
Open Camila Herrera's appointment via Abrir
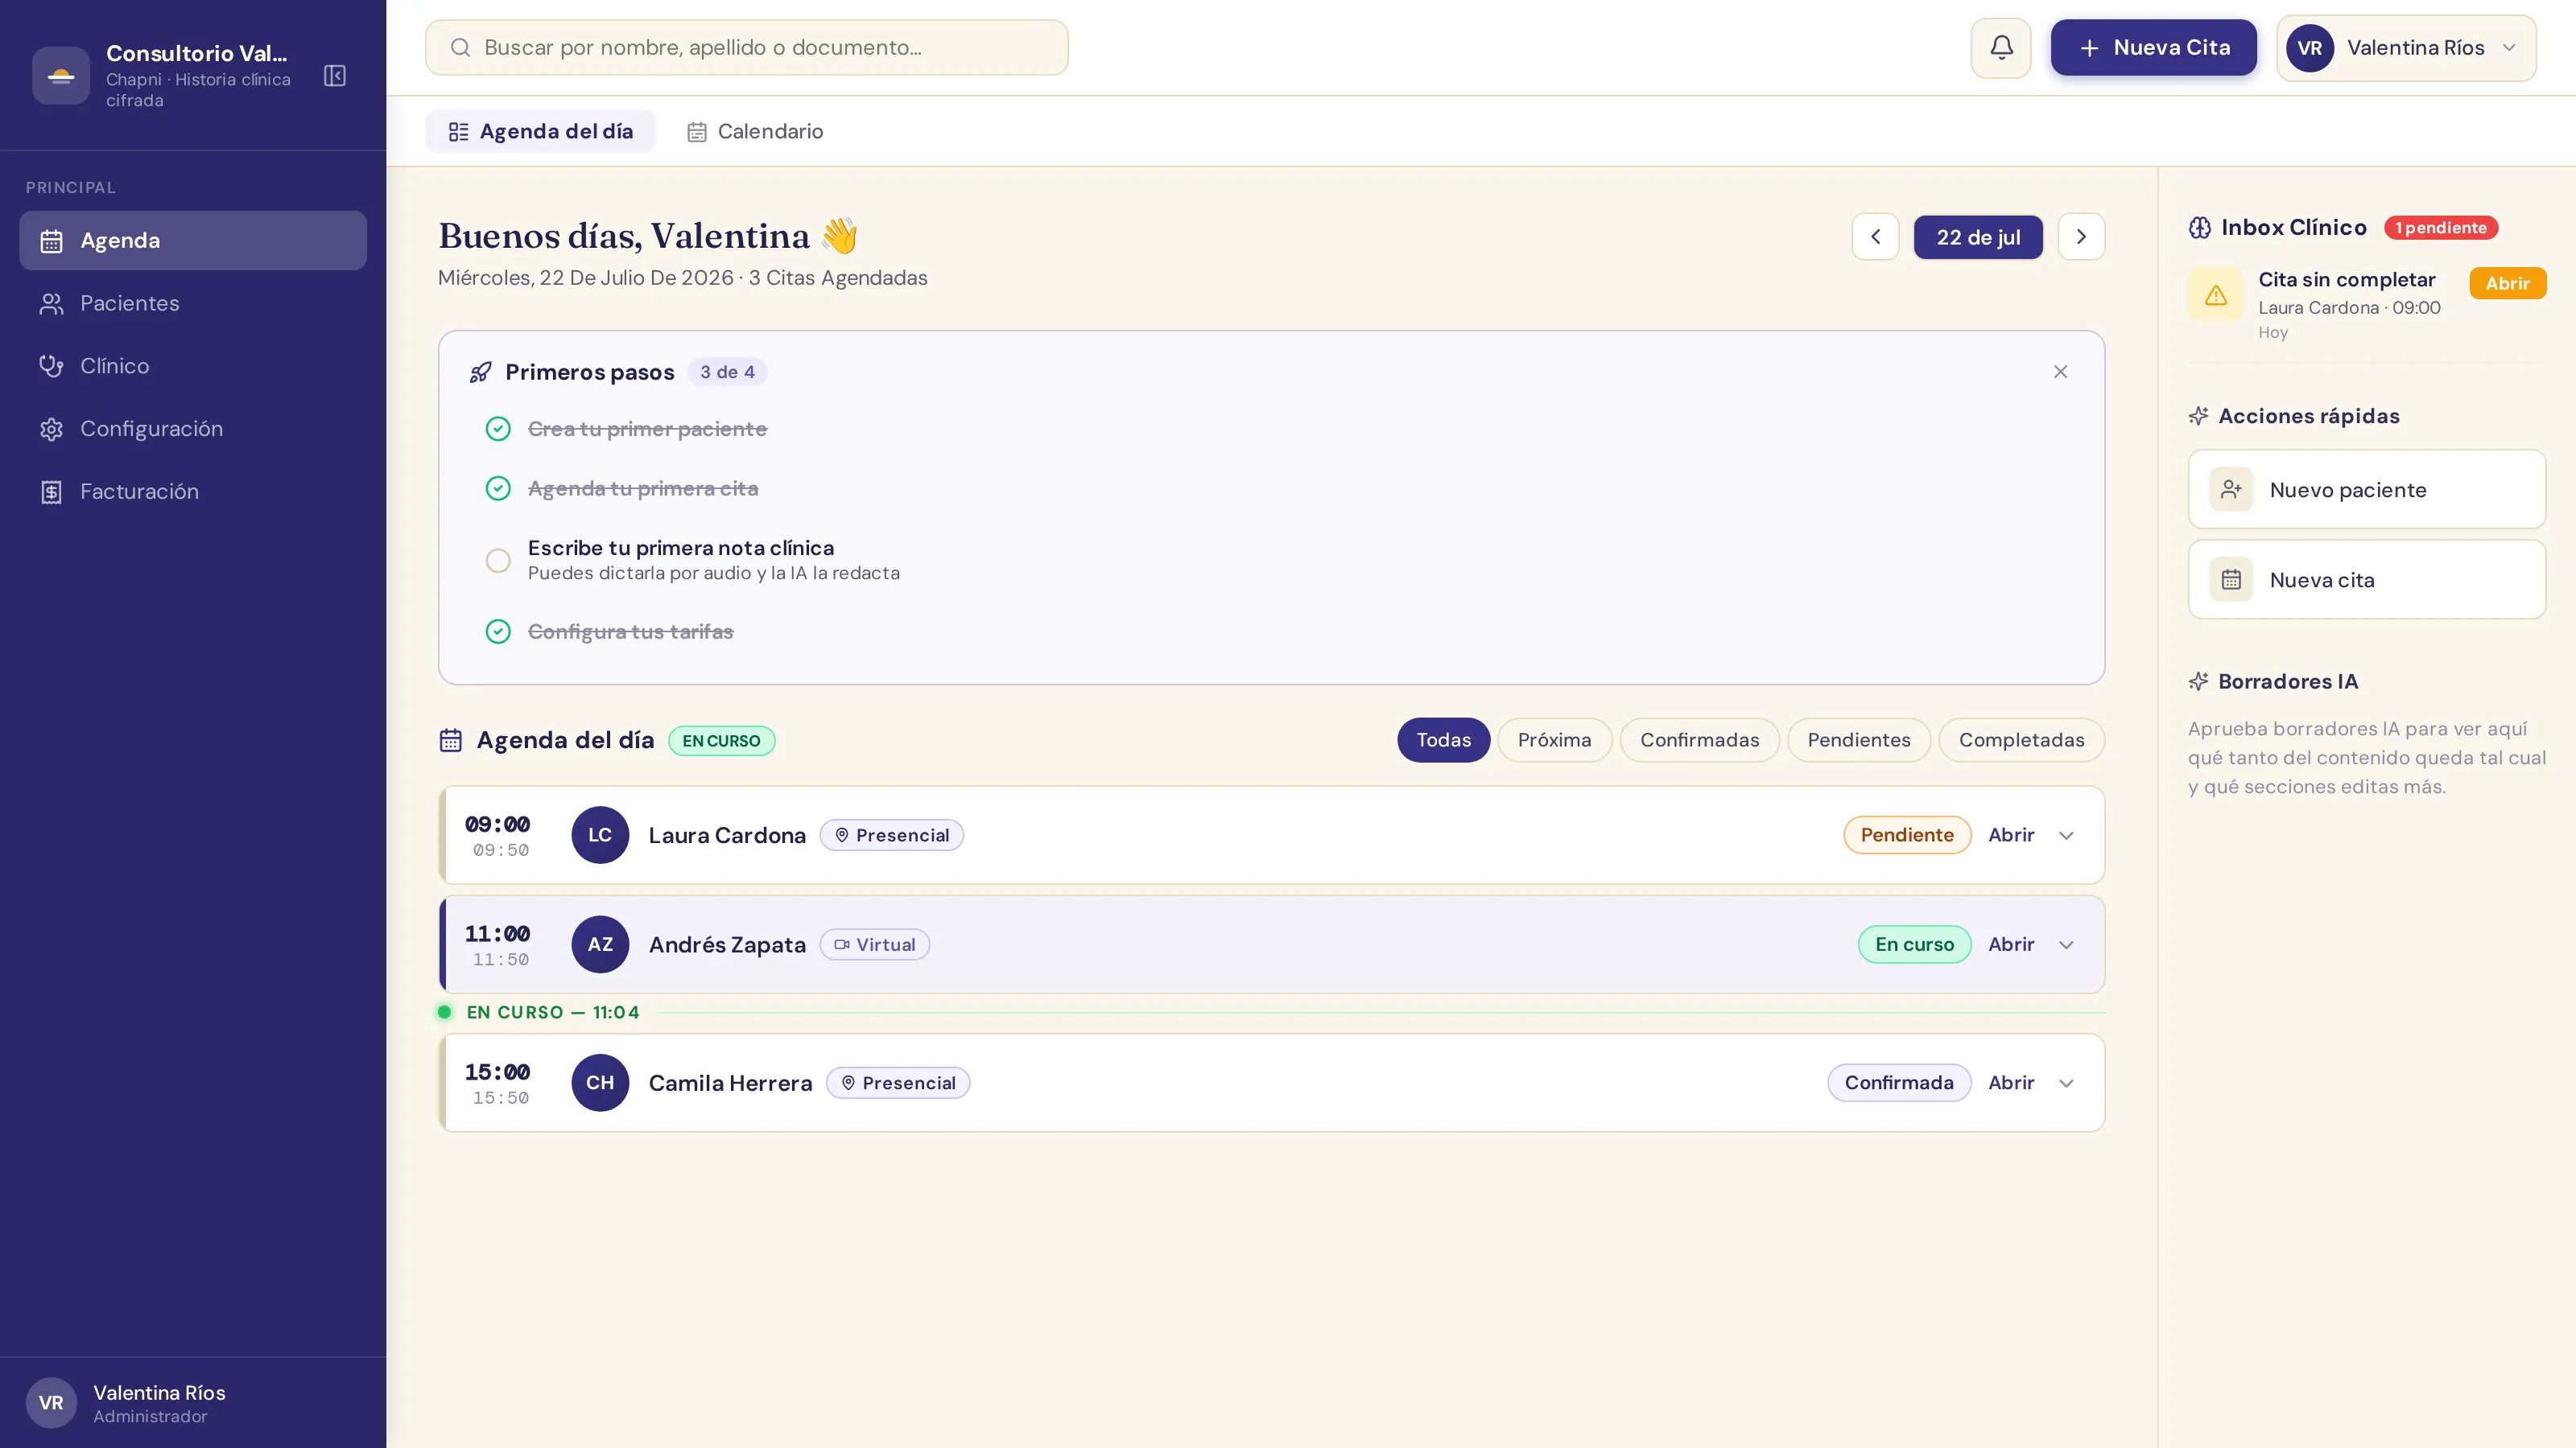coord(2011,1084)
